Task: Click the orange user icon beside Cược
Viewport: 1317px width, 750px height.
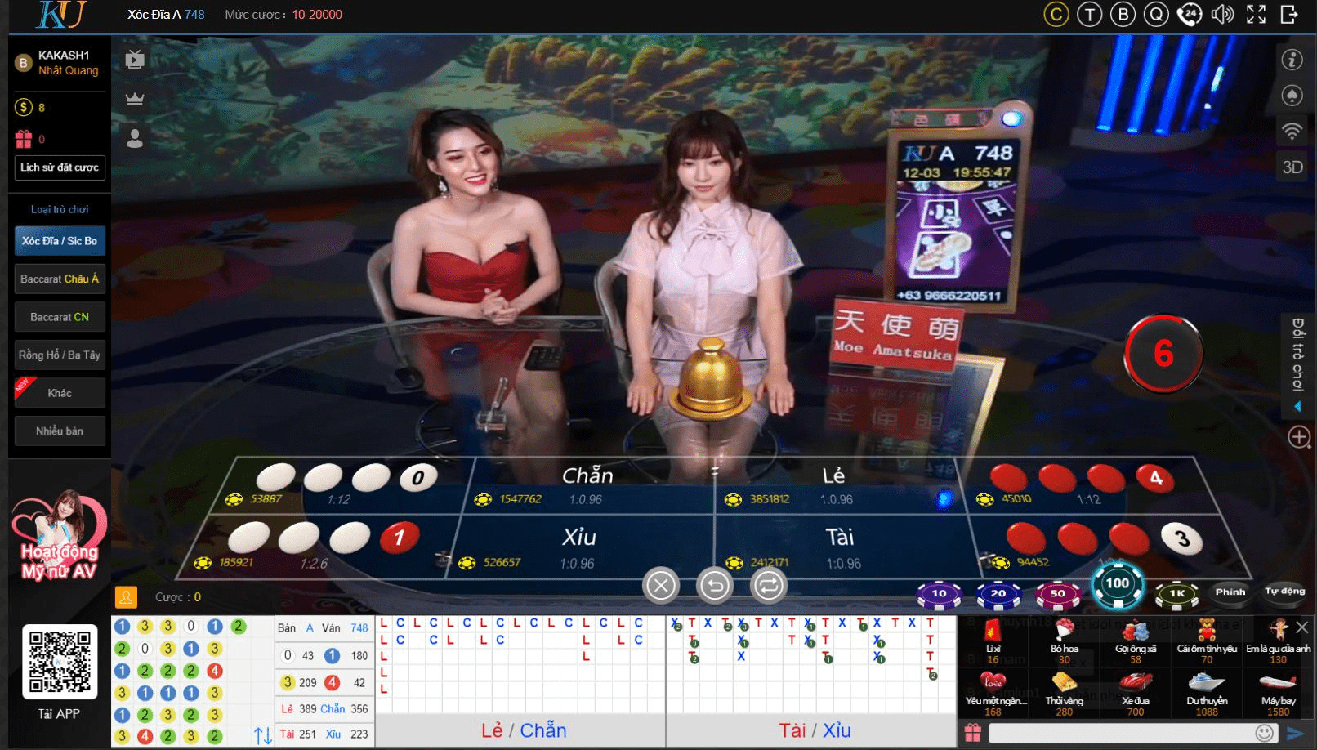Action: coord(126,597)
